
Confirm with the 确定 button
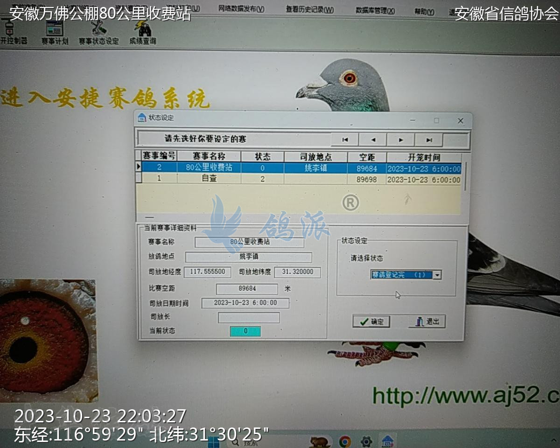tap(371, 321)
